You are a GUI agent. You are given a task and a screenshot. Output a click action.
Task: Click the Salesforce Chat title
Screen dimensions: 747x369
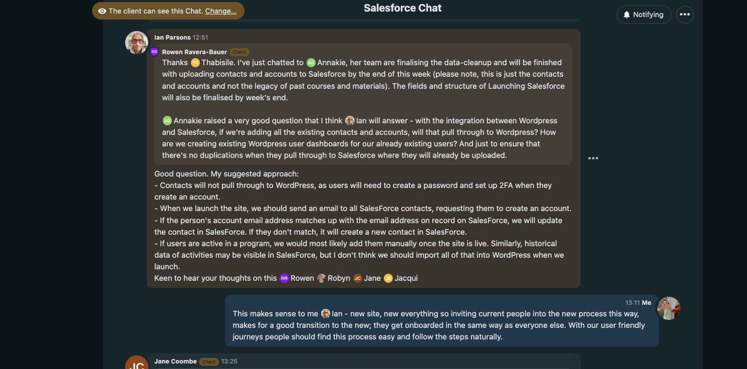point(403,8)
